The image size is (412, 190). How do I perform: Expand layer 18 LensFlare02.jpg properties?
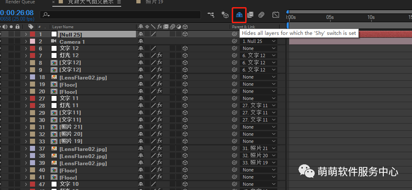pos(26,77)
